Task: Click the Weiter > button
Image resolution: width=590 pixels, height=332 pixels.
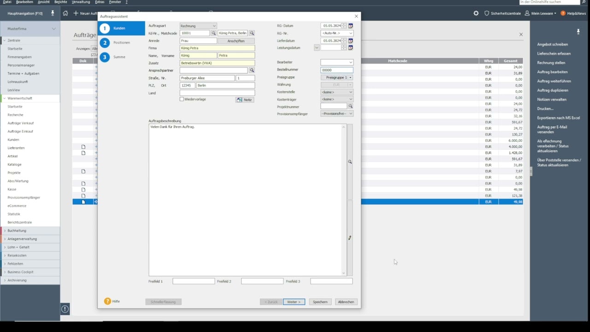Action: [x=294, y=302]
